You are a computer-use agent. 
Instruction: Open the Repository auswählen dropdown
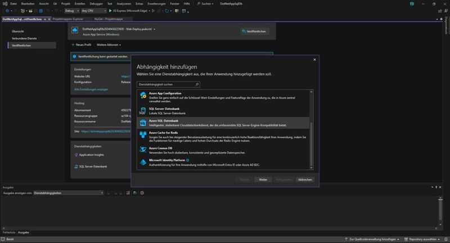(x=422, y=239)
